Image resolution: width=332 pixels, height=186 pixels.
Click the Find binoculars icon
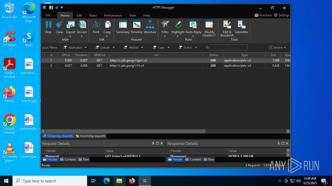tap(96, 25)
